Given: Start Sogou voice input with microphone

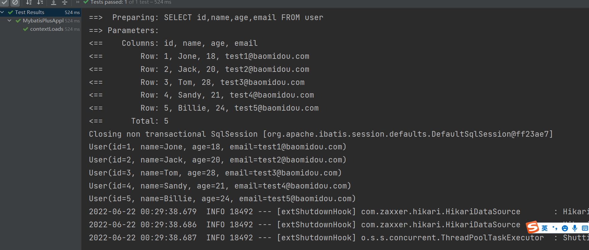Looking at the screenshot, I should tap(575, 228).
